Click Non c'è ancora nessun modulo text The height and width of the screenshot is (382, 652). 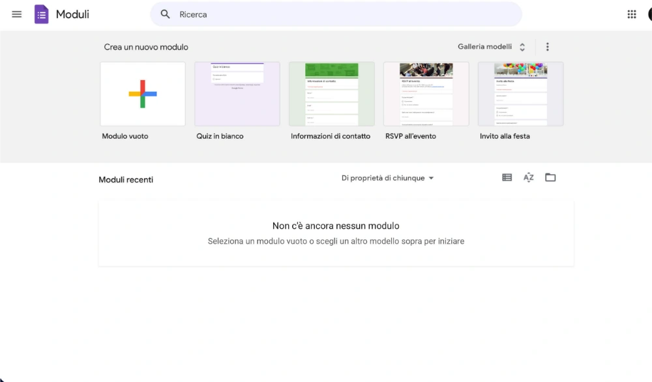pyautogui.click(x=336, y=226)
